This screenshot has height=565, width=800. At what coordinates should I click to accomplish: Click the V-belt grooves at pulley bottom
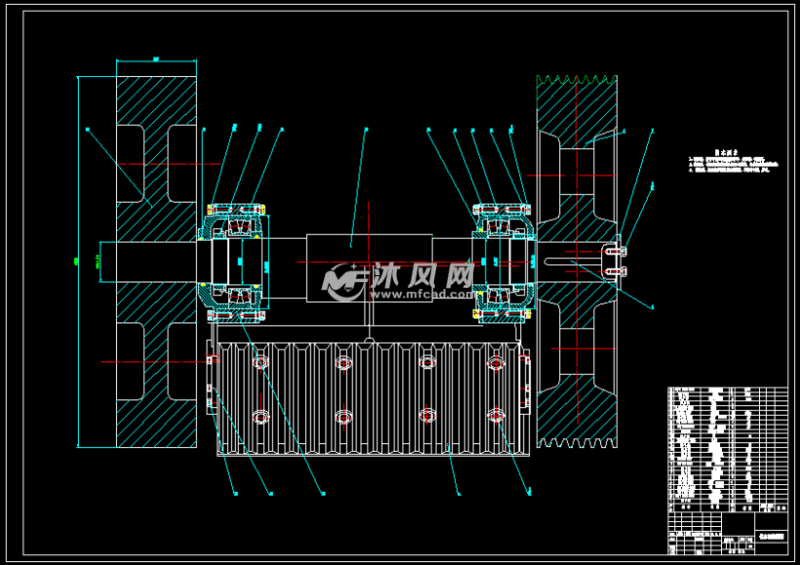coord(576,442)
